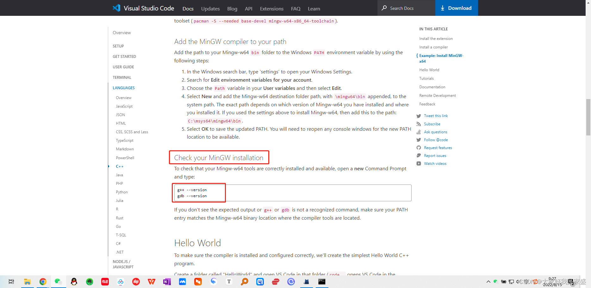Open the Learn navigation item
Image resolution: width=591 pixels, height=288 pixels.
click(x=314, y=9)
